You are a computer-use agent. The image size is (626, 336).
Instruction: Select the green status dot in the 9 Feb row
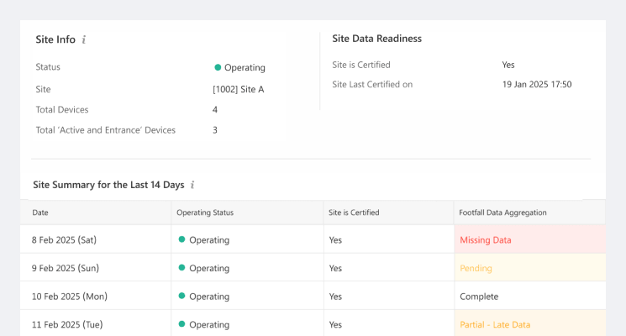point(181,268)
